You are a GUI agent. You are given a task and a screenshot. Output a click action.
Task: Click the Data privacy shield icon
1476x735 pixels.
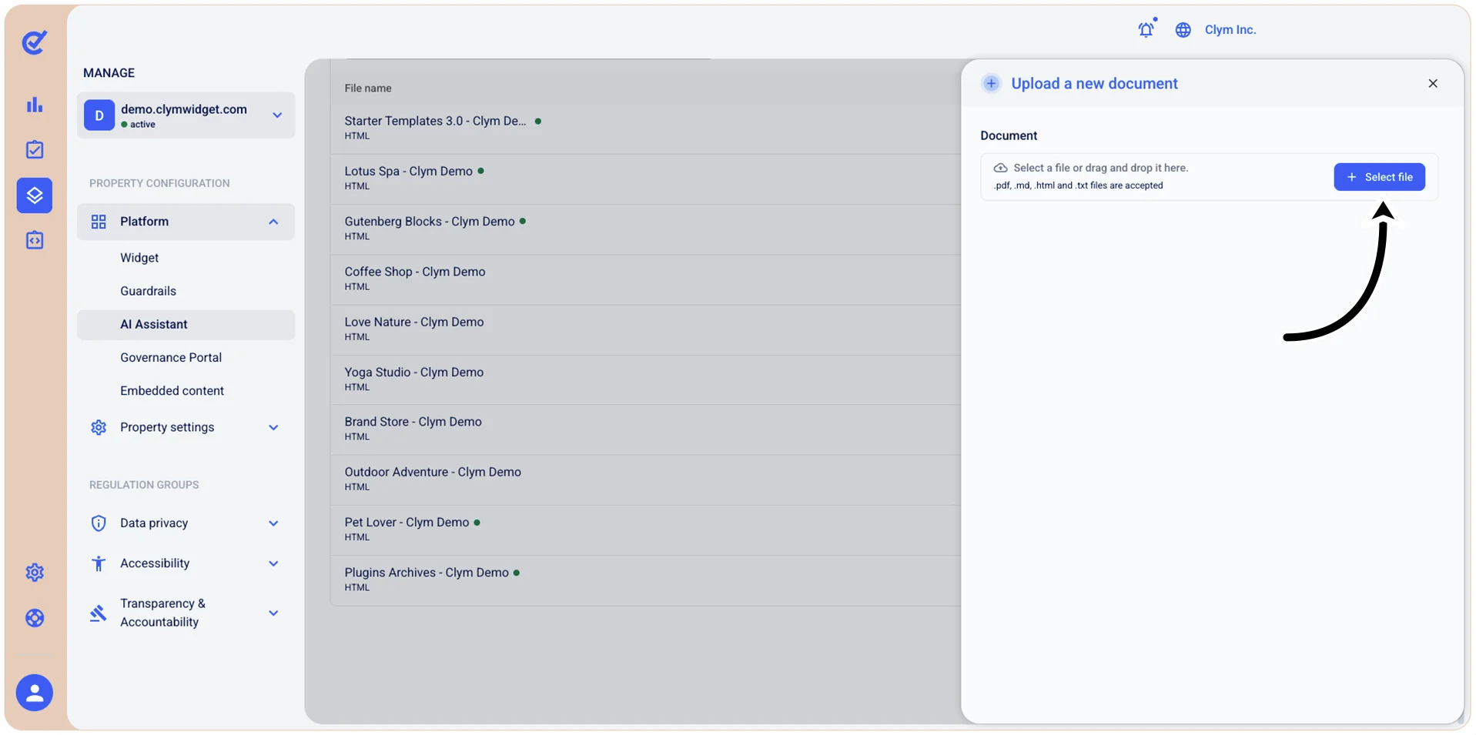(99, 523)
